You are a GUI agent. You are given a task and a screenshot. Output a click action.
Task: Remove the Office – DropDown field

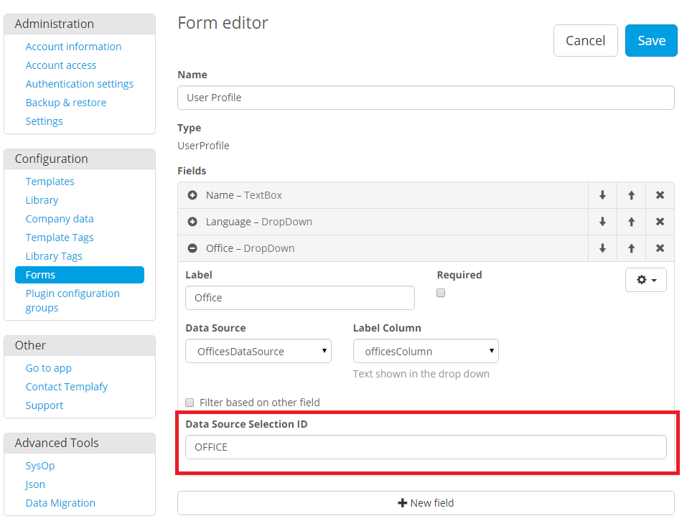click(x=660, y=248)
